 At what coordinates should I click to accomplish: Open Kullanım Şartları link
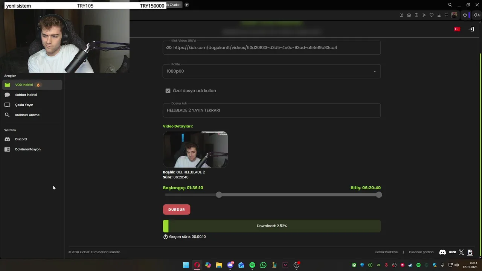coord(421,252)
